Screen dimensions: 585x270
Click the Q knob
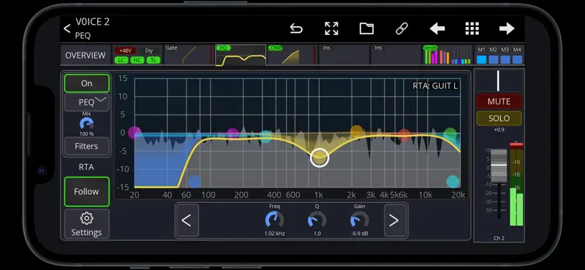(x=317, y=220)
